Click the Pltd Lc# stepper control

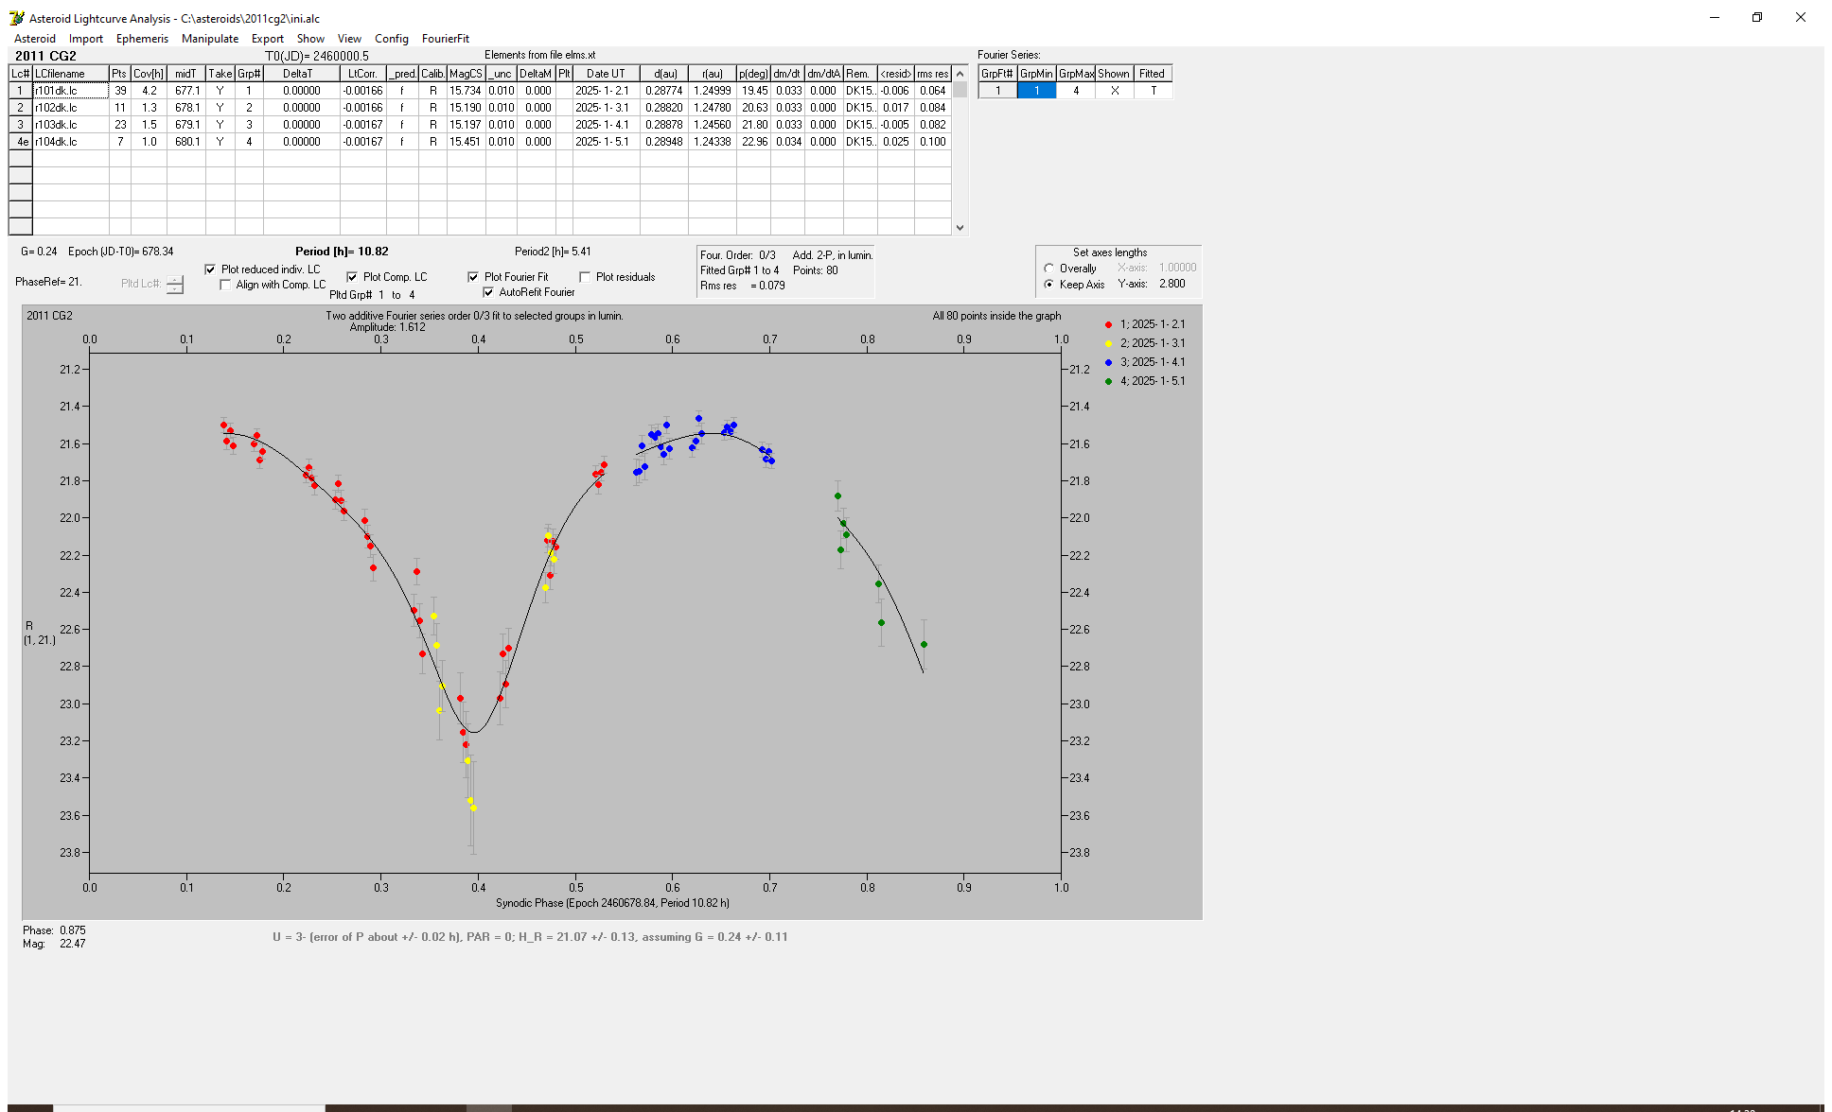point(175,284)
